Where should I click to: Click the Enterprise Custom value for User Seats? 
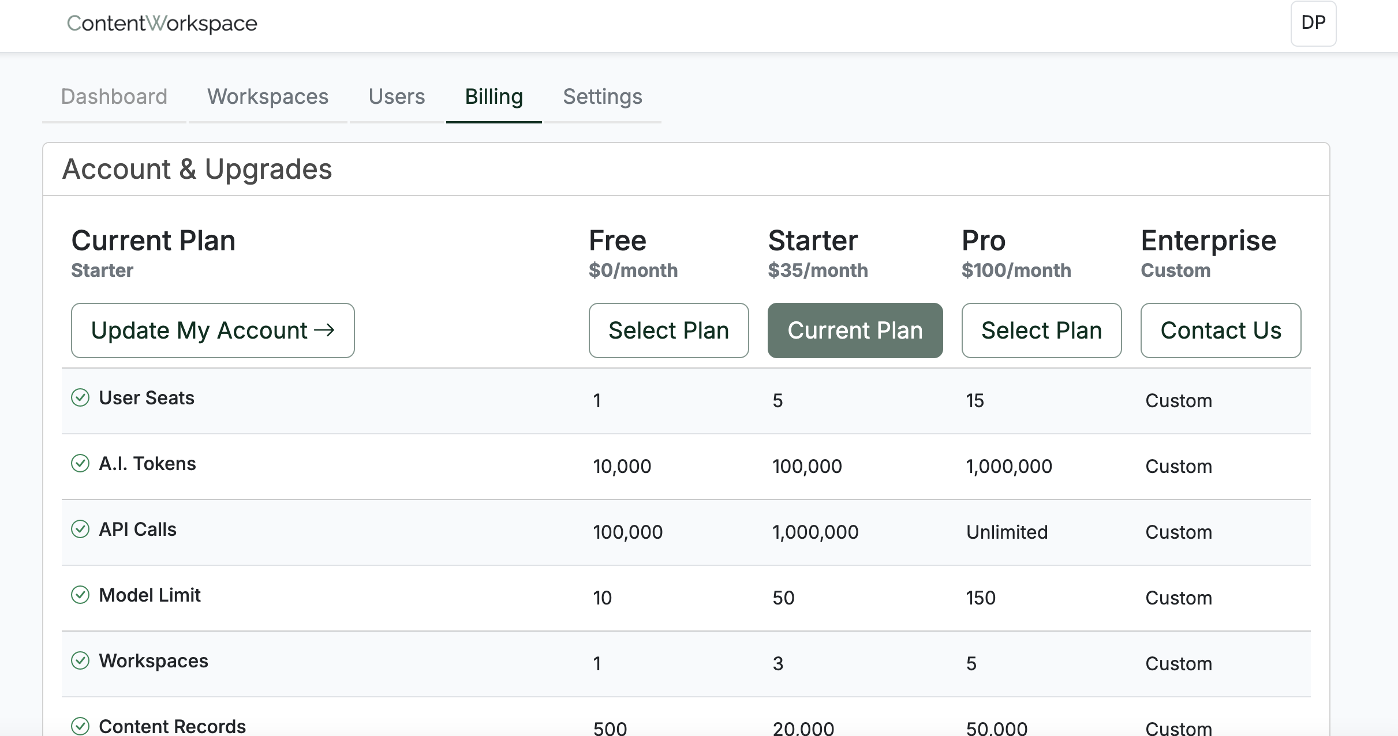1179,400
